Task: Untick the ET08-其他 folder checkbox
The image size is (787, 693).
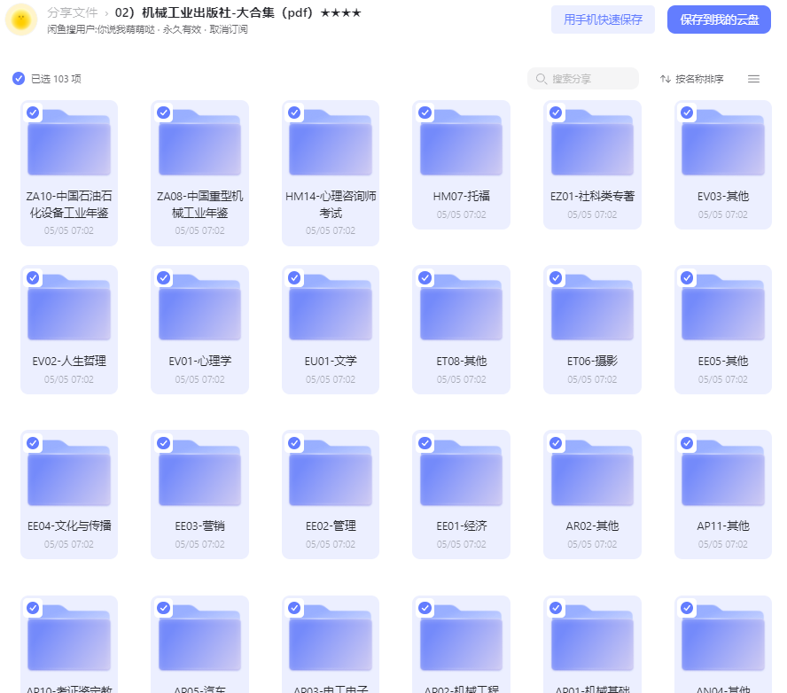Action: (x=425, y=277)
